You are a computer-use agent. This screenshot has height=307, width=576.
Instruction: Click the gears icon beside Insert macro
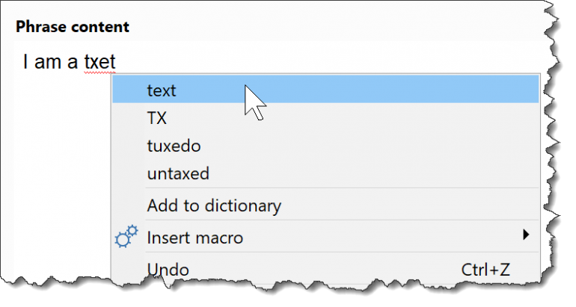tap(126, 237)
